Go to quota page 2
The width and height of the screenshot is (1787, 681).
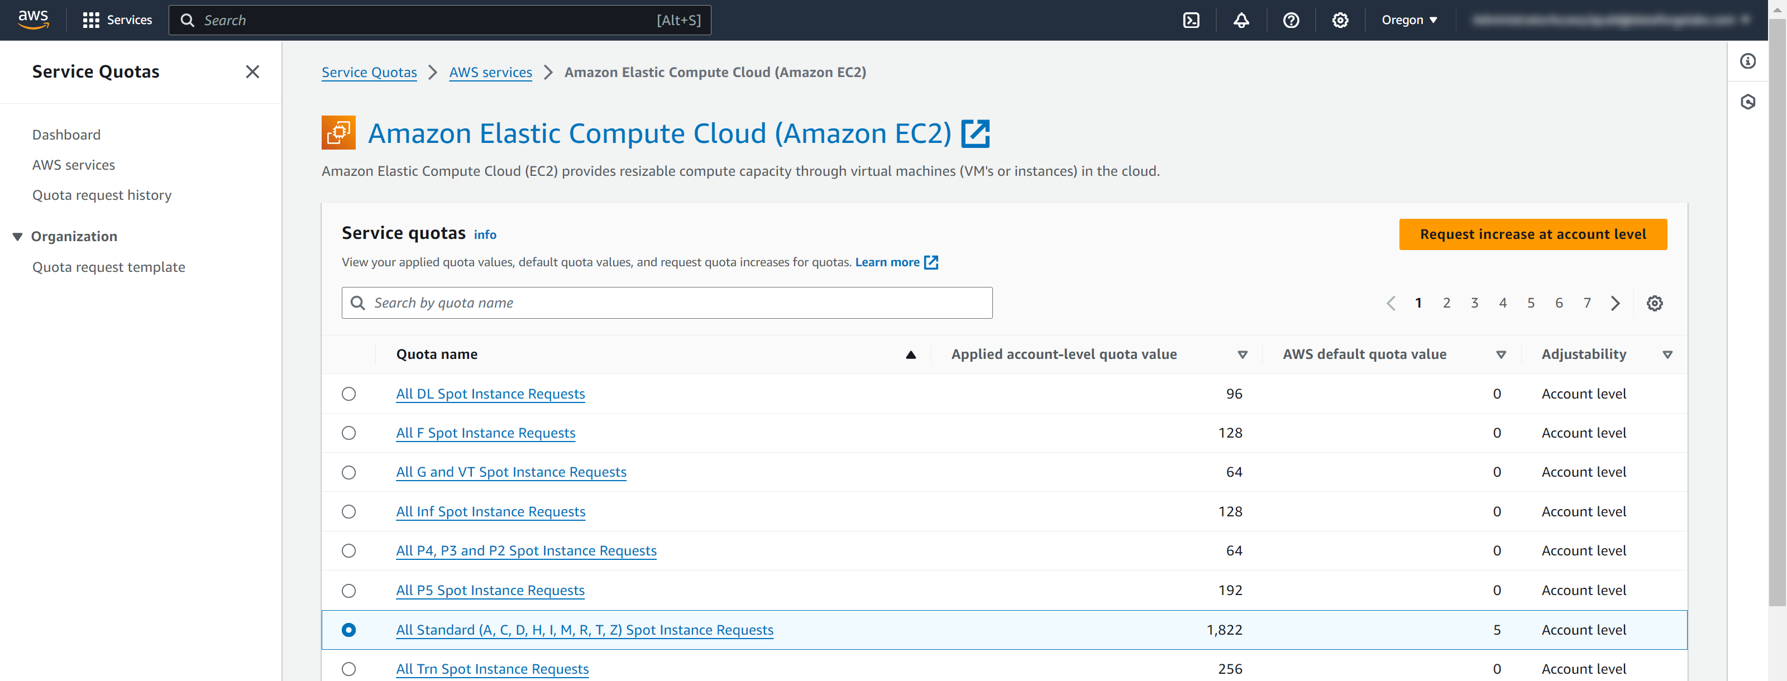(x=1446, y=303)
